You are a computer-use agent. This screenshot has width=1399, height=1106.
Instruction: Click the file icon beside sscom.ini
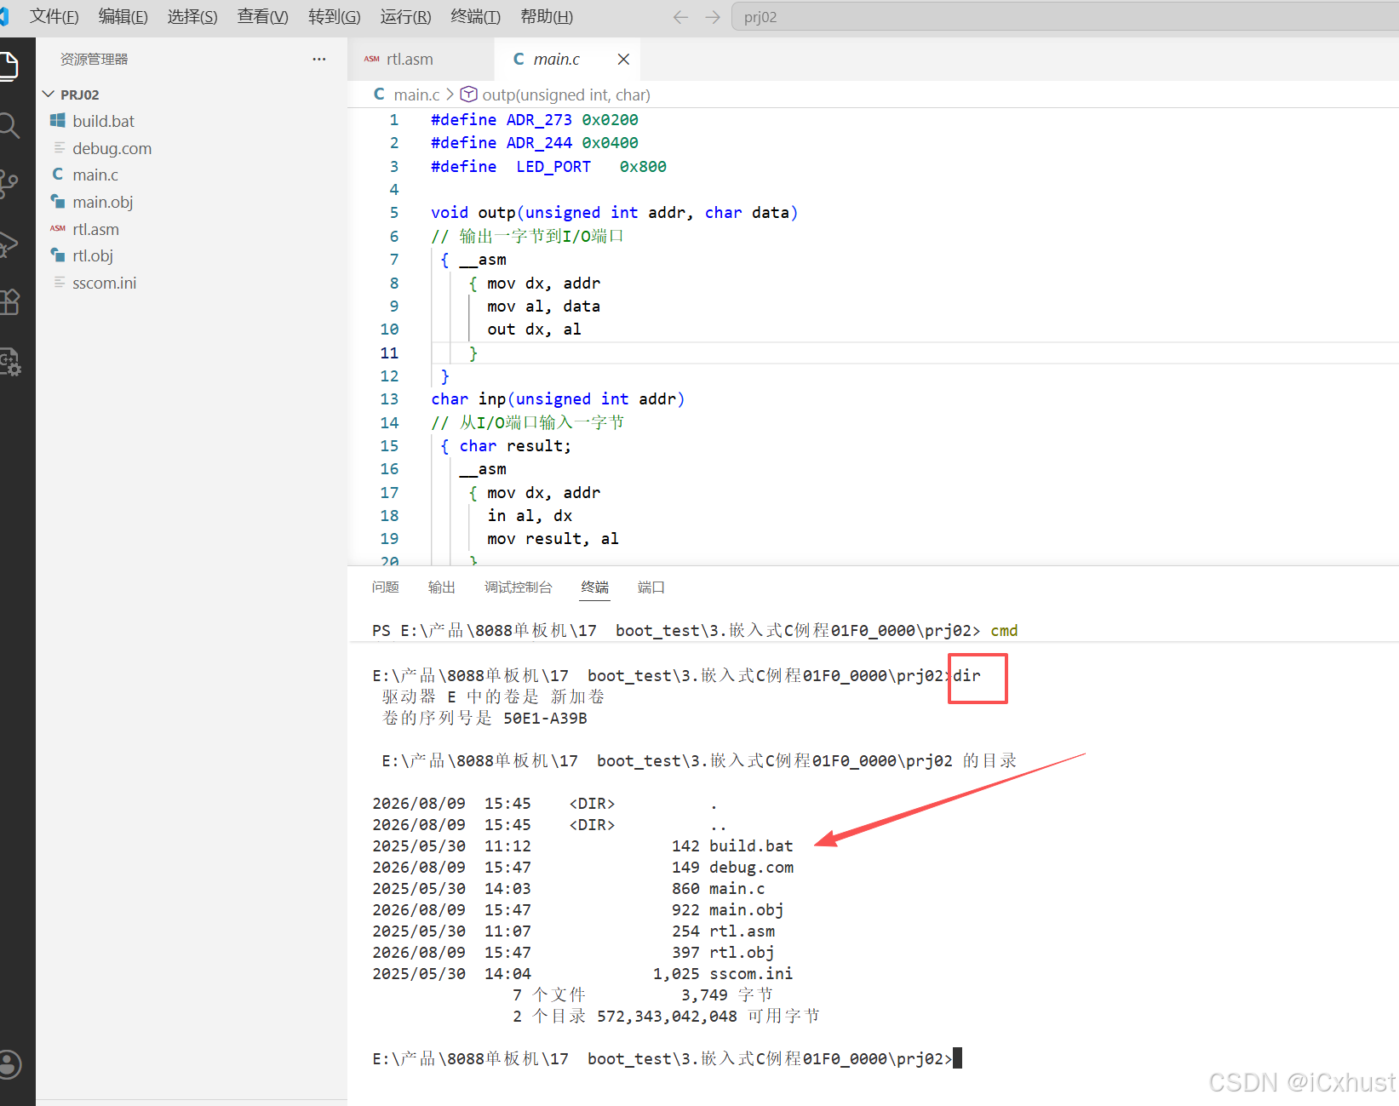59,283
